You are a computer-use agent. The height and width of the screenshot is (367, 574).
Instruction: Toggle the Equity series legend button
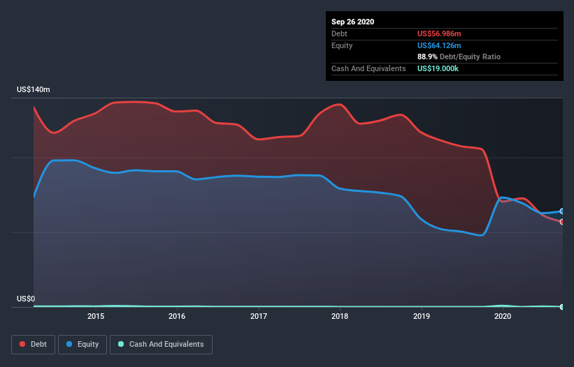82,345
